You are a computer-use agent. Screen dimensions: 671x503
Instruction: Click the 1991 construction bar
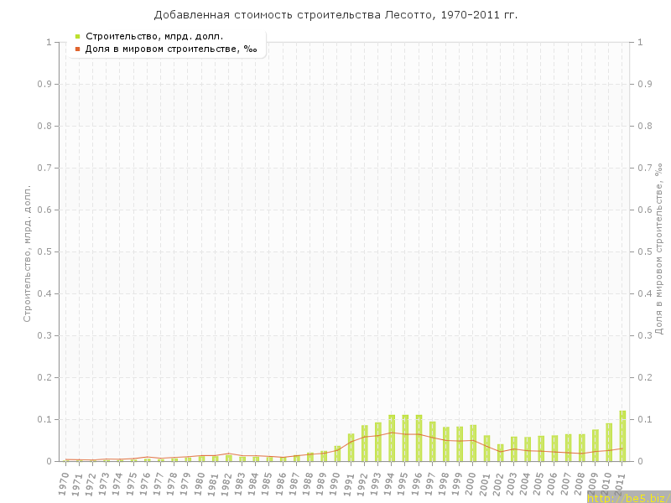pyautogui.click(x=351, y=448)
